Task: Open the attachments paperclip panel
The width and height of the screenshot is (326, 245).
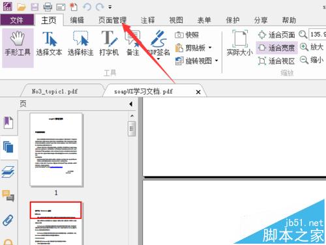Action: click(x=8, y=220)
